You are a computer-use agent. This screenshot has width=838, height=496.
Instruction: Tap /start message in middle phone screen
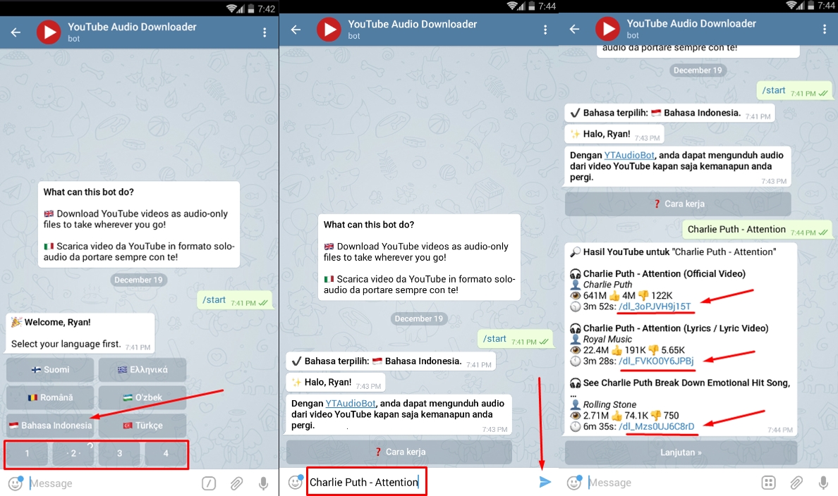(x=515, y=339)
